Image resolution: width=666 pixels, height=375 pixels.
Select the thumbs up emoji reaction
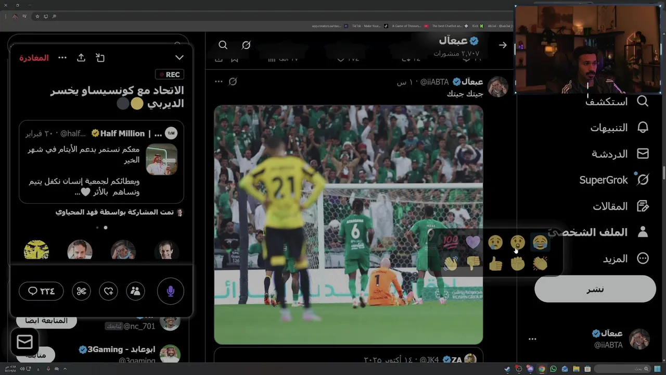[495, 264]
